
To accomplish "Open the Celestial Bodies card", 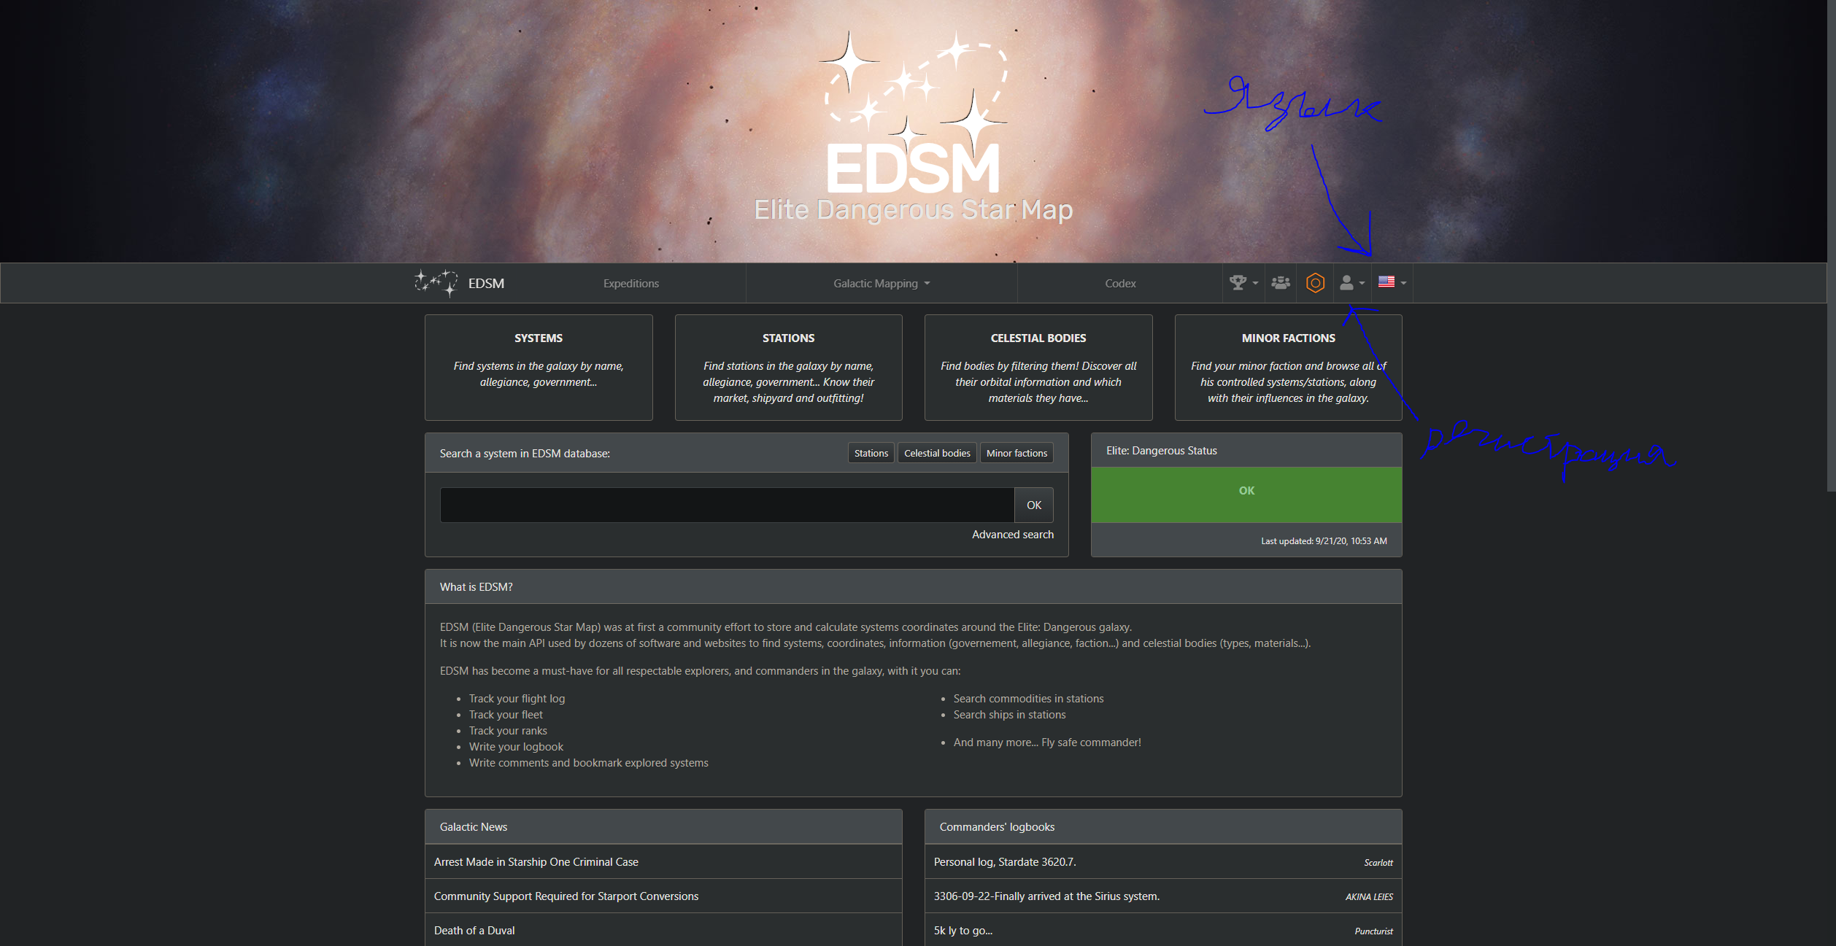I will [x=1038, y=368].
